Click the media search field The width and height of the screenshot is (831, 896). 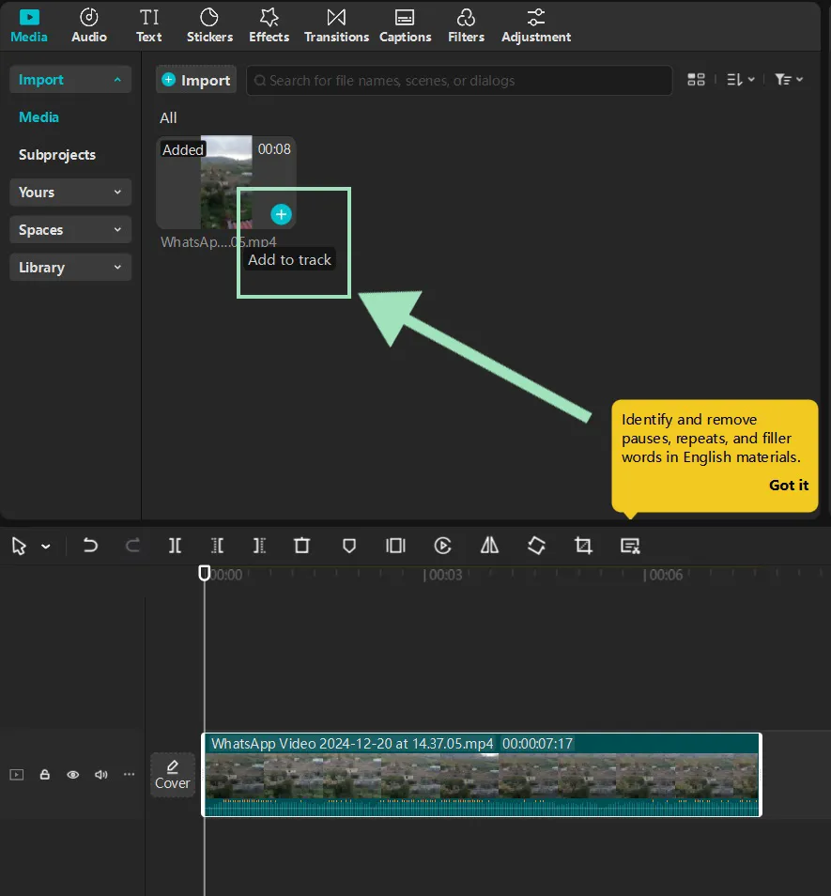click(x=459, y=81)
